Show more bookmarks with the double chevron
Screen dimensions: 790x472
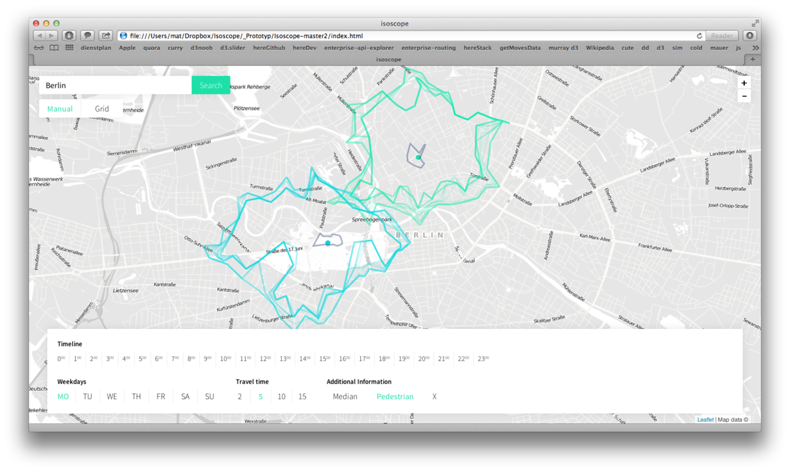755,48
